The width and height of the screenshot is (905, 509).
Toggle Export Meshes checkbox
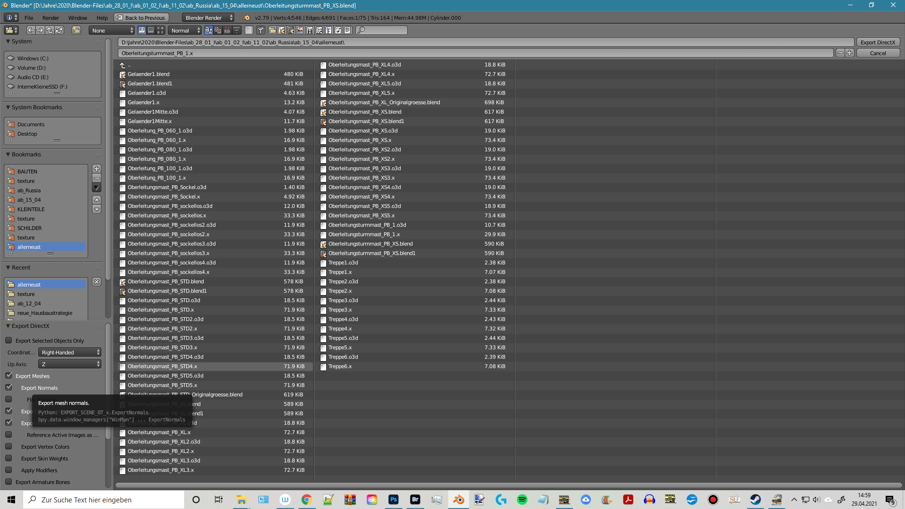(x=8, y=376)
